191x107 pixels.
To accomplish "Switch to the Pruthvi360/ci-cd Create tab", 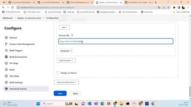I will click(x=138, y=2).
